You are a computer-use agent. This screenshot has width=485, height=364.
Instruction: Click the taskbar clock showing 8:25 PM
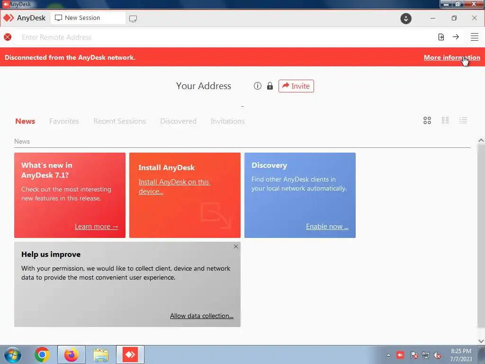tap(461, 355)
